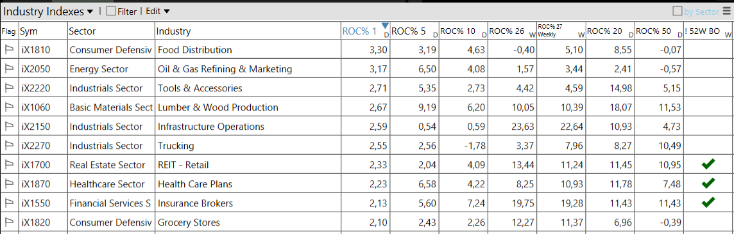Tick the by Sector checkbox
The width and height of the screenshot is (734, 234).
click(x=678, y=11)
